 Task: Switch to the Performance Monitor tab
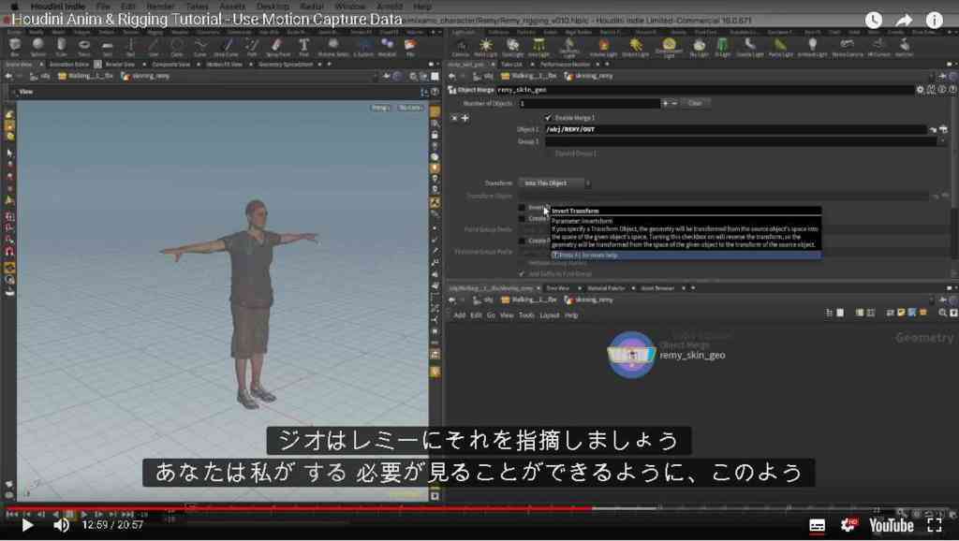coord(565,65)
